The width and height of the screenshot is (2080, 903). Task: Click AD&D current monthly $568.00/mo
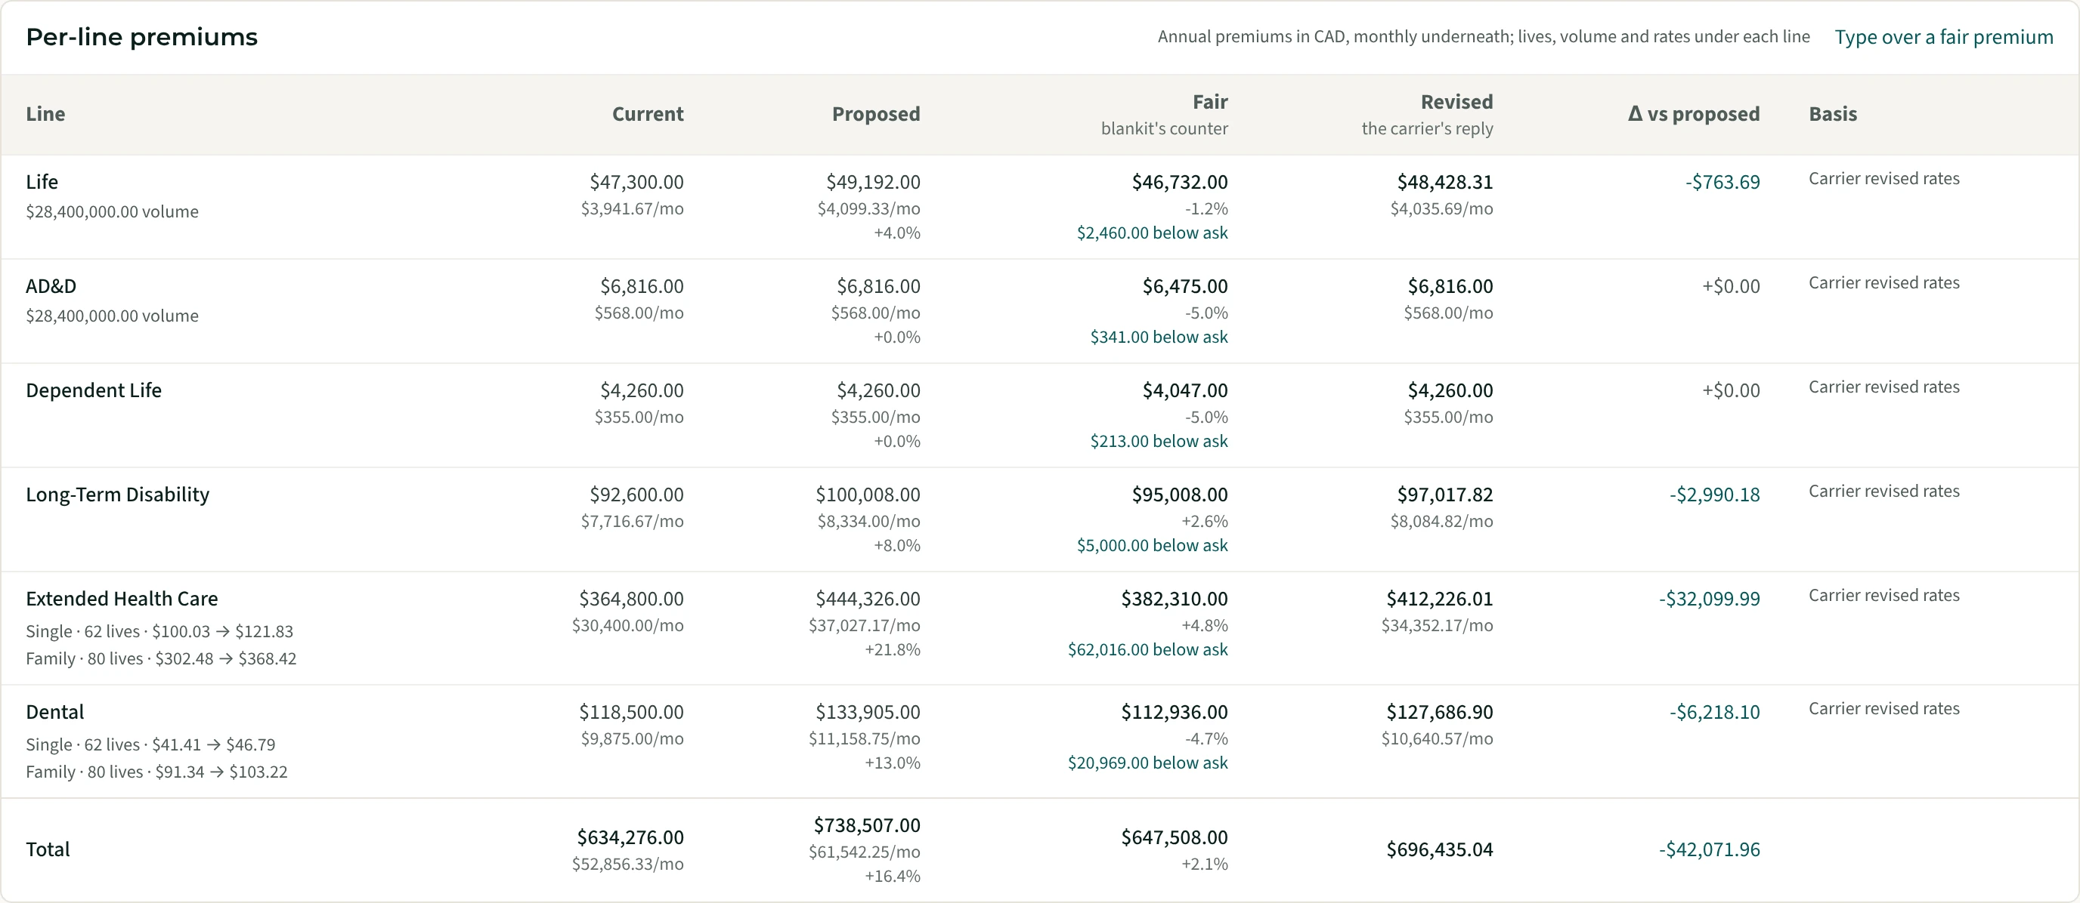(x=639, y=313)
